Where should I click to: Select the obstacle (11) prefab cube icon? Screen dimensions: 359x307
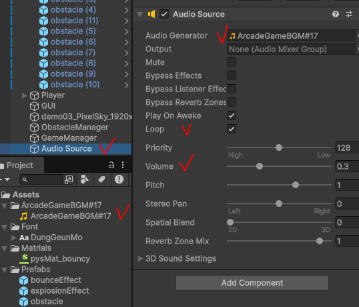[44, 21]
